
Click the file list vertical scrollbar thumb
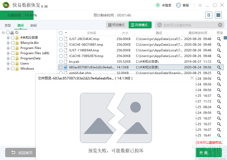[225, 38]
